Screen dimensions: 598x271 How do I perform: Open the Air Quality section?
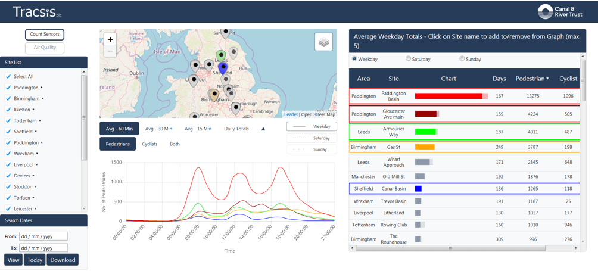tap(45, 48)
